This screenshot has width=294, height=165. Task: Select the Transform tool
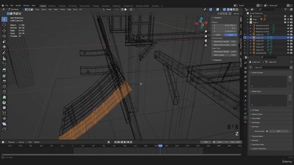click(4, 47)
